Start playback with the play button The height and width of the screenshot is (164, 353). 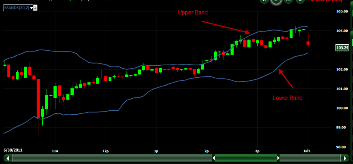276,1
